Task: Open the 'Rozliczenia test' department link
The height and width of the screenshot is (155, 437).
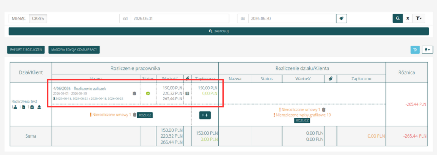Action: tap(24, 102)
